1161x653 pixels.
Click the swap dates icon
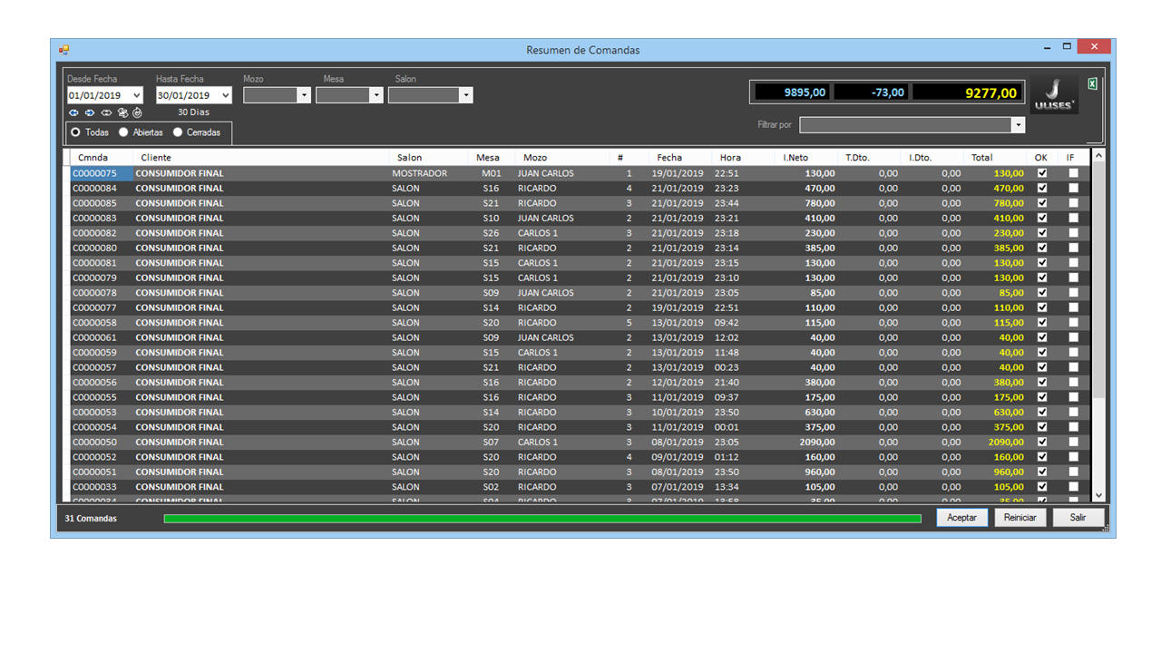(122, 112)
